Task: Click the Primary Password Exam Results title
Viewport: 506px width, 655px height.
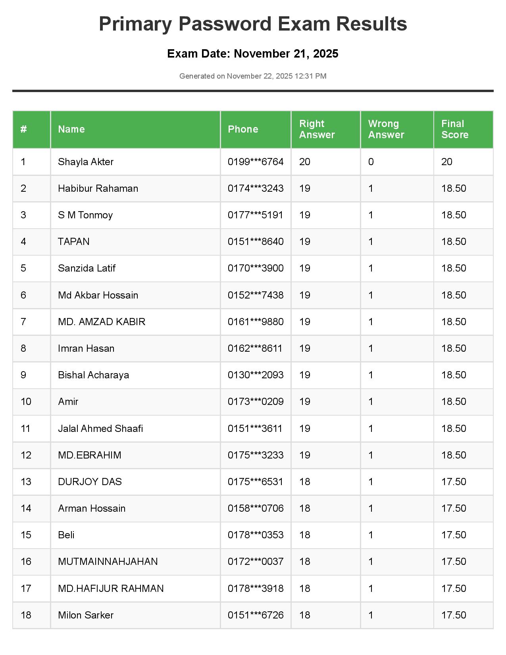Action: (253, 24)
